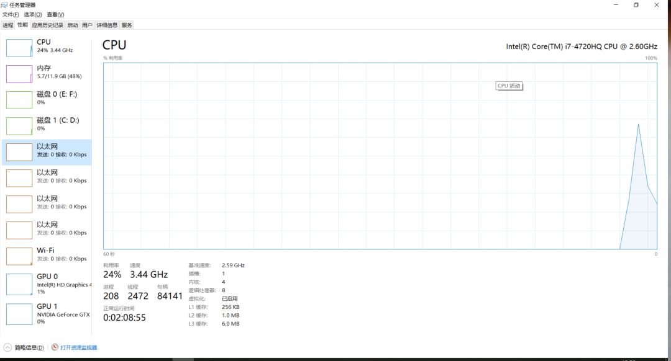Viewport: 671px width, 361px height.
Task: Click the 已启用 virtualization value
Action: pyautogui.click(x=230, y=298)
